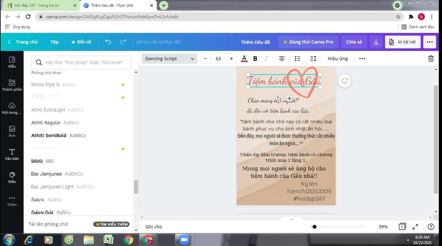Click the download icon in the header
This screenshot has width=442, height=246.
click(376, 42)
